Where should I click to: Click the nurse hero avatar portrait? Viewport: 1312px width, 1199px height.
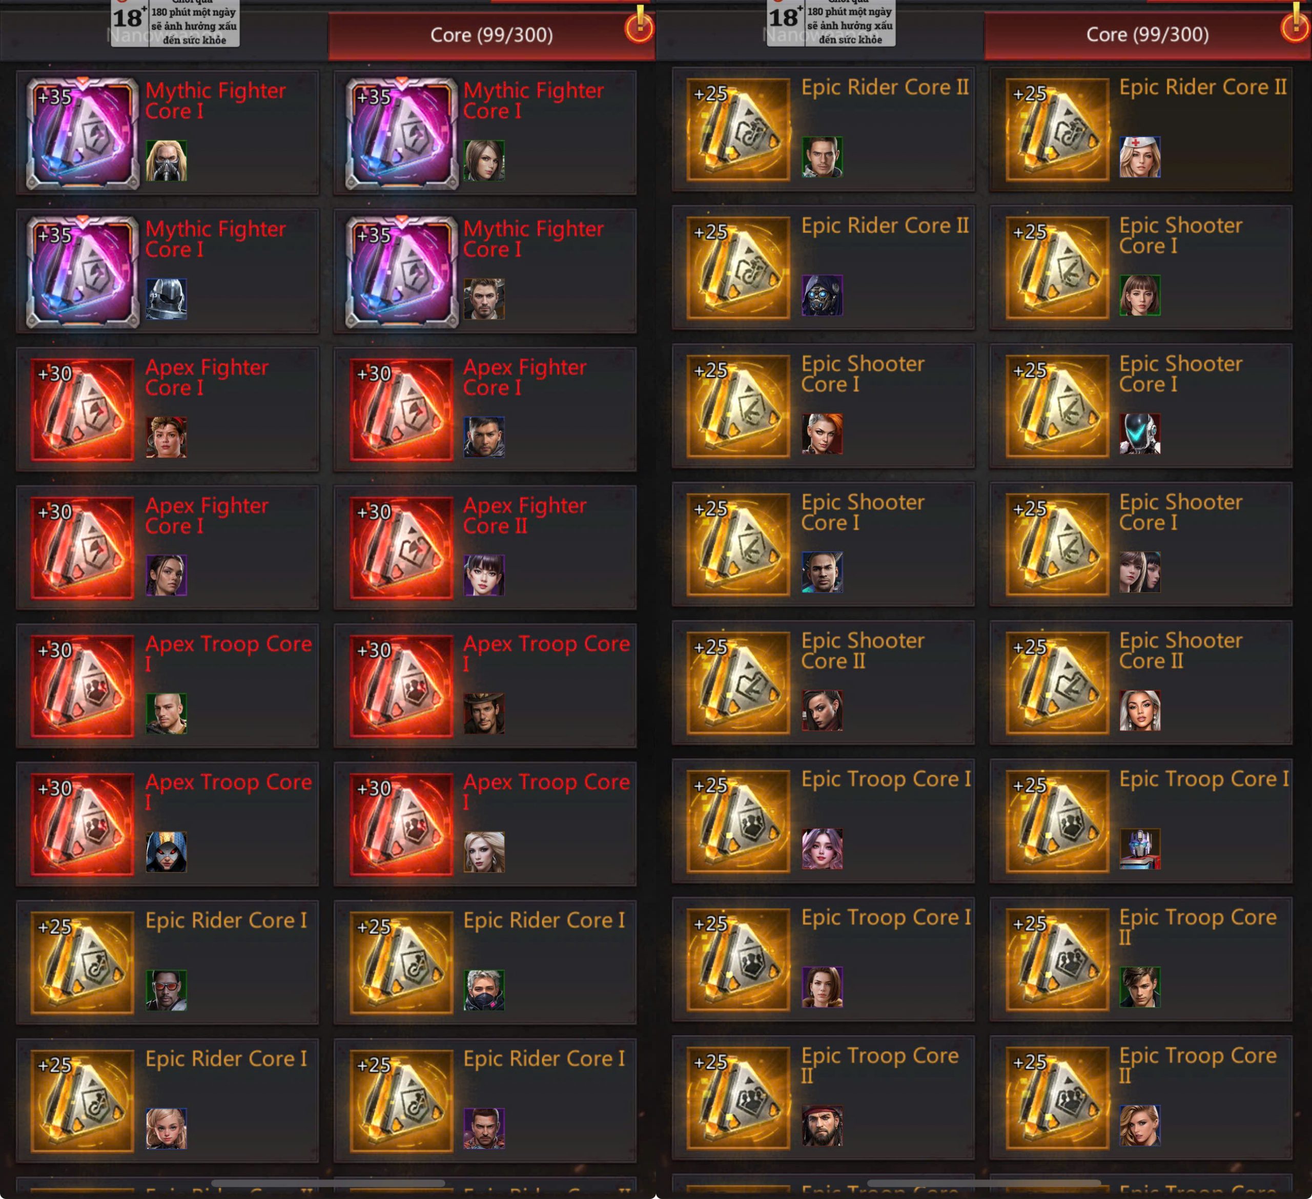[x=1139, y=157]
